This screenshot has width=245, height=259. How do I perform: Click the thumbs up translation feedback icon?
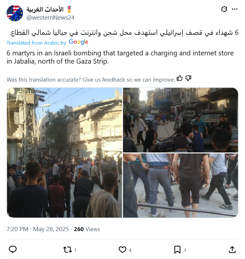click(180, 78)
